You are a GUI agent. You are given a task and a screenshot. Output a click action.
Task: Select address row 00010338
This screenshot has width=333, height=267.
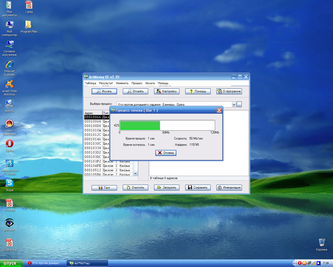tap(97, 148)
